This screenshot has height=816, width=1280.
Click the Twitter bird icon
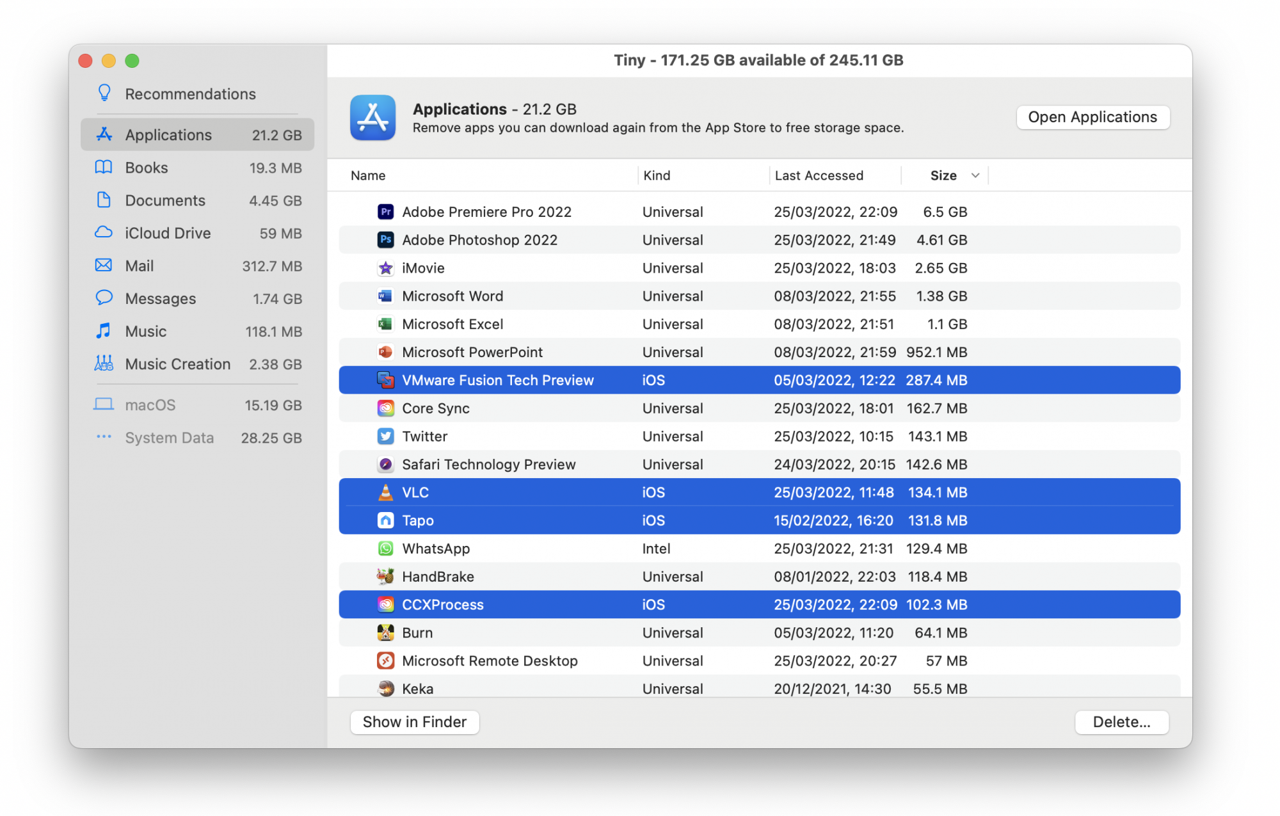pyautogui.click(x=385, y=436)
